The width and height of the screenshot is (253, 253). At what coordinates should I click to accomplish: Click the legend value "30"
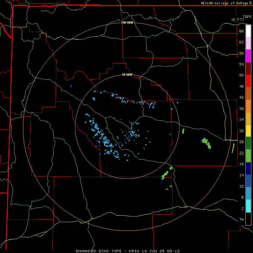click(x=241, y=131)
